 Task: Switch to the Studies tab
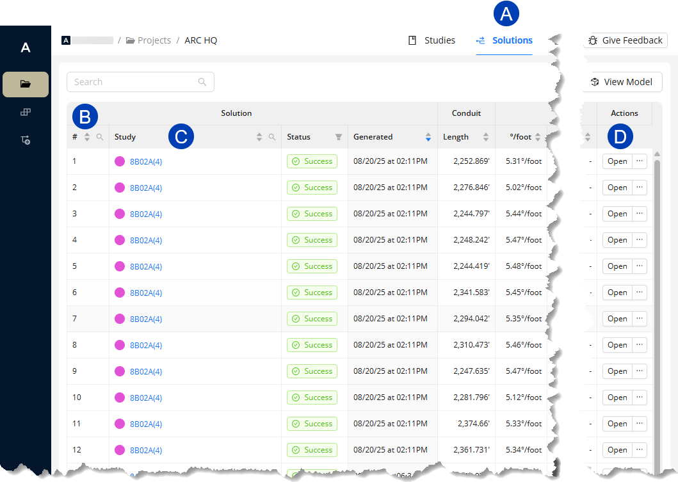click(432, 40)
